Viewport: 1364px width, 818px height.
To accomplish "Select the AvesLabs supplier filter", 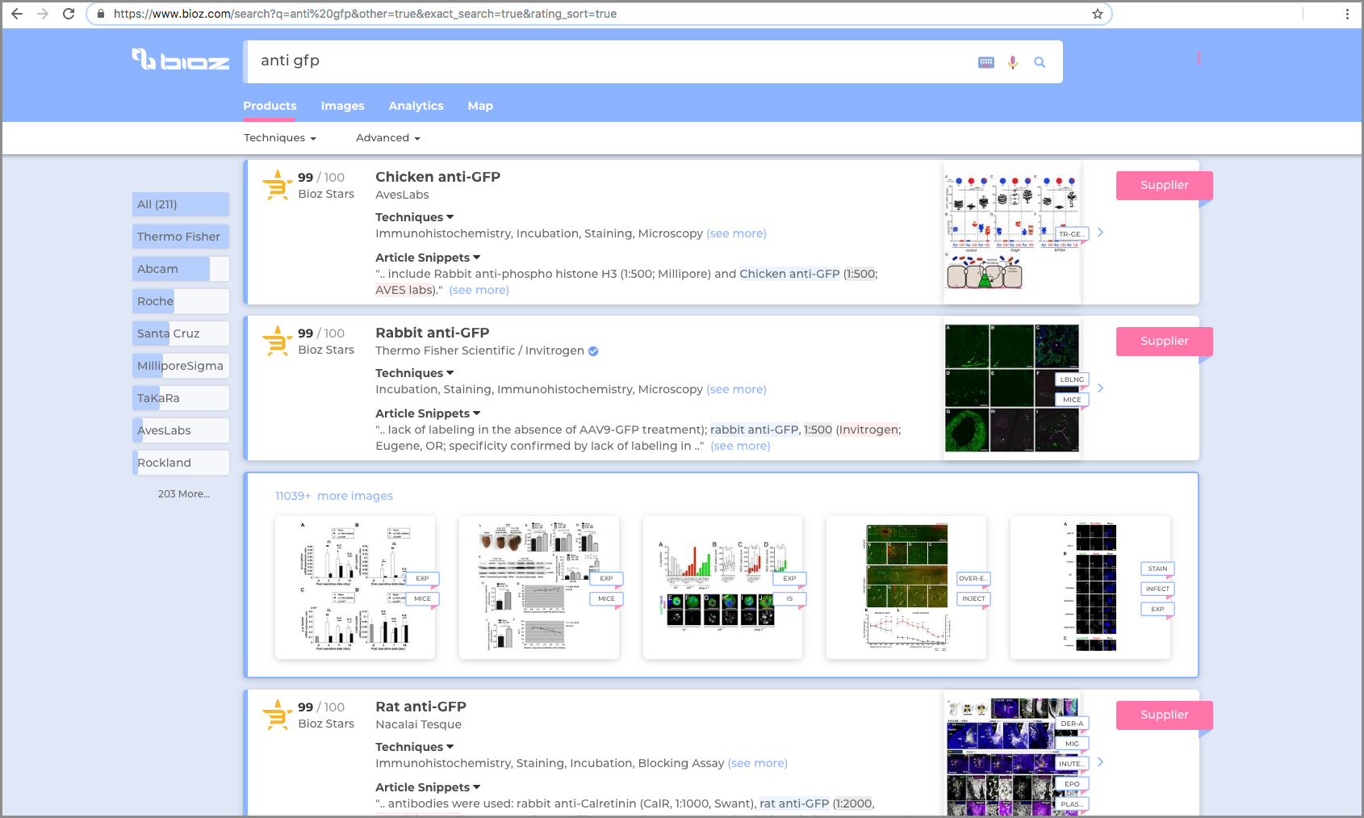I will coord(179,430).
